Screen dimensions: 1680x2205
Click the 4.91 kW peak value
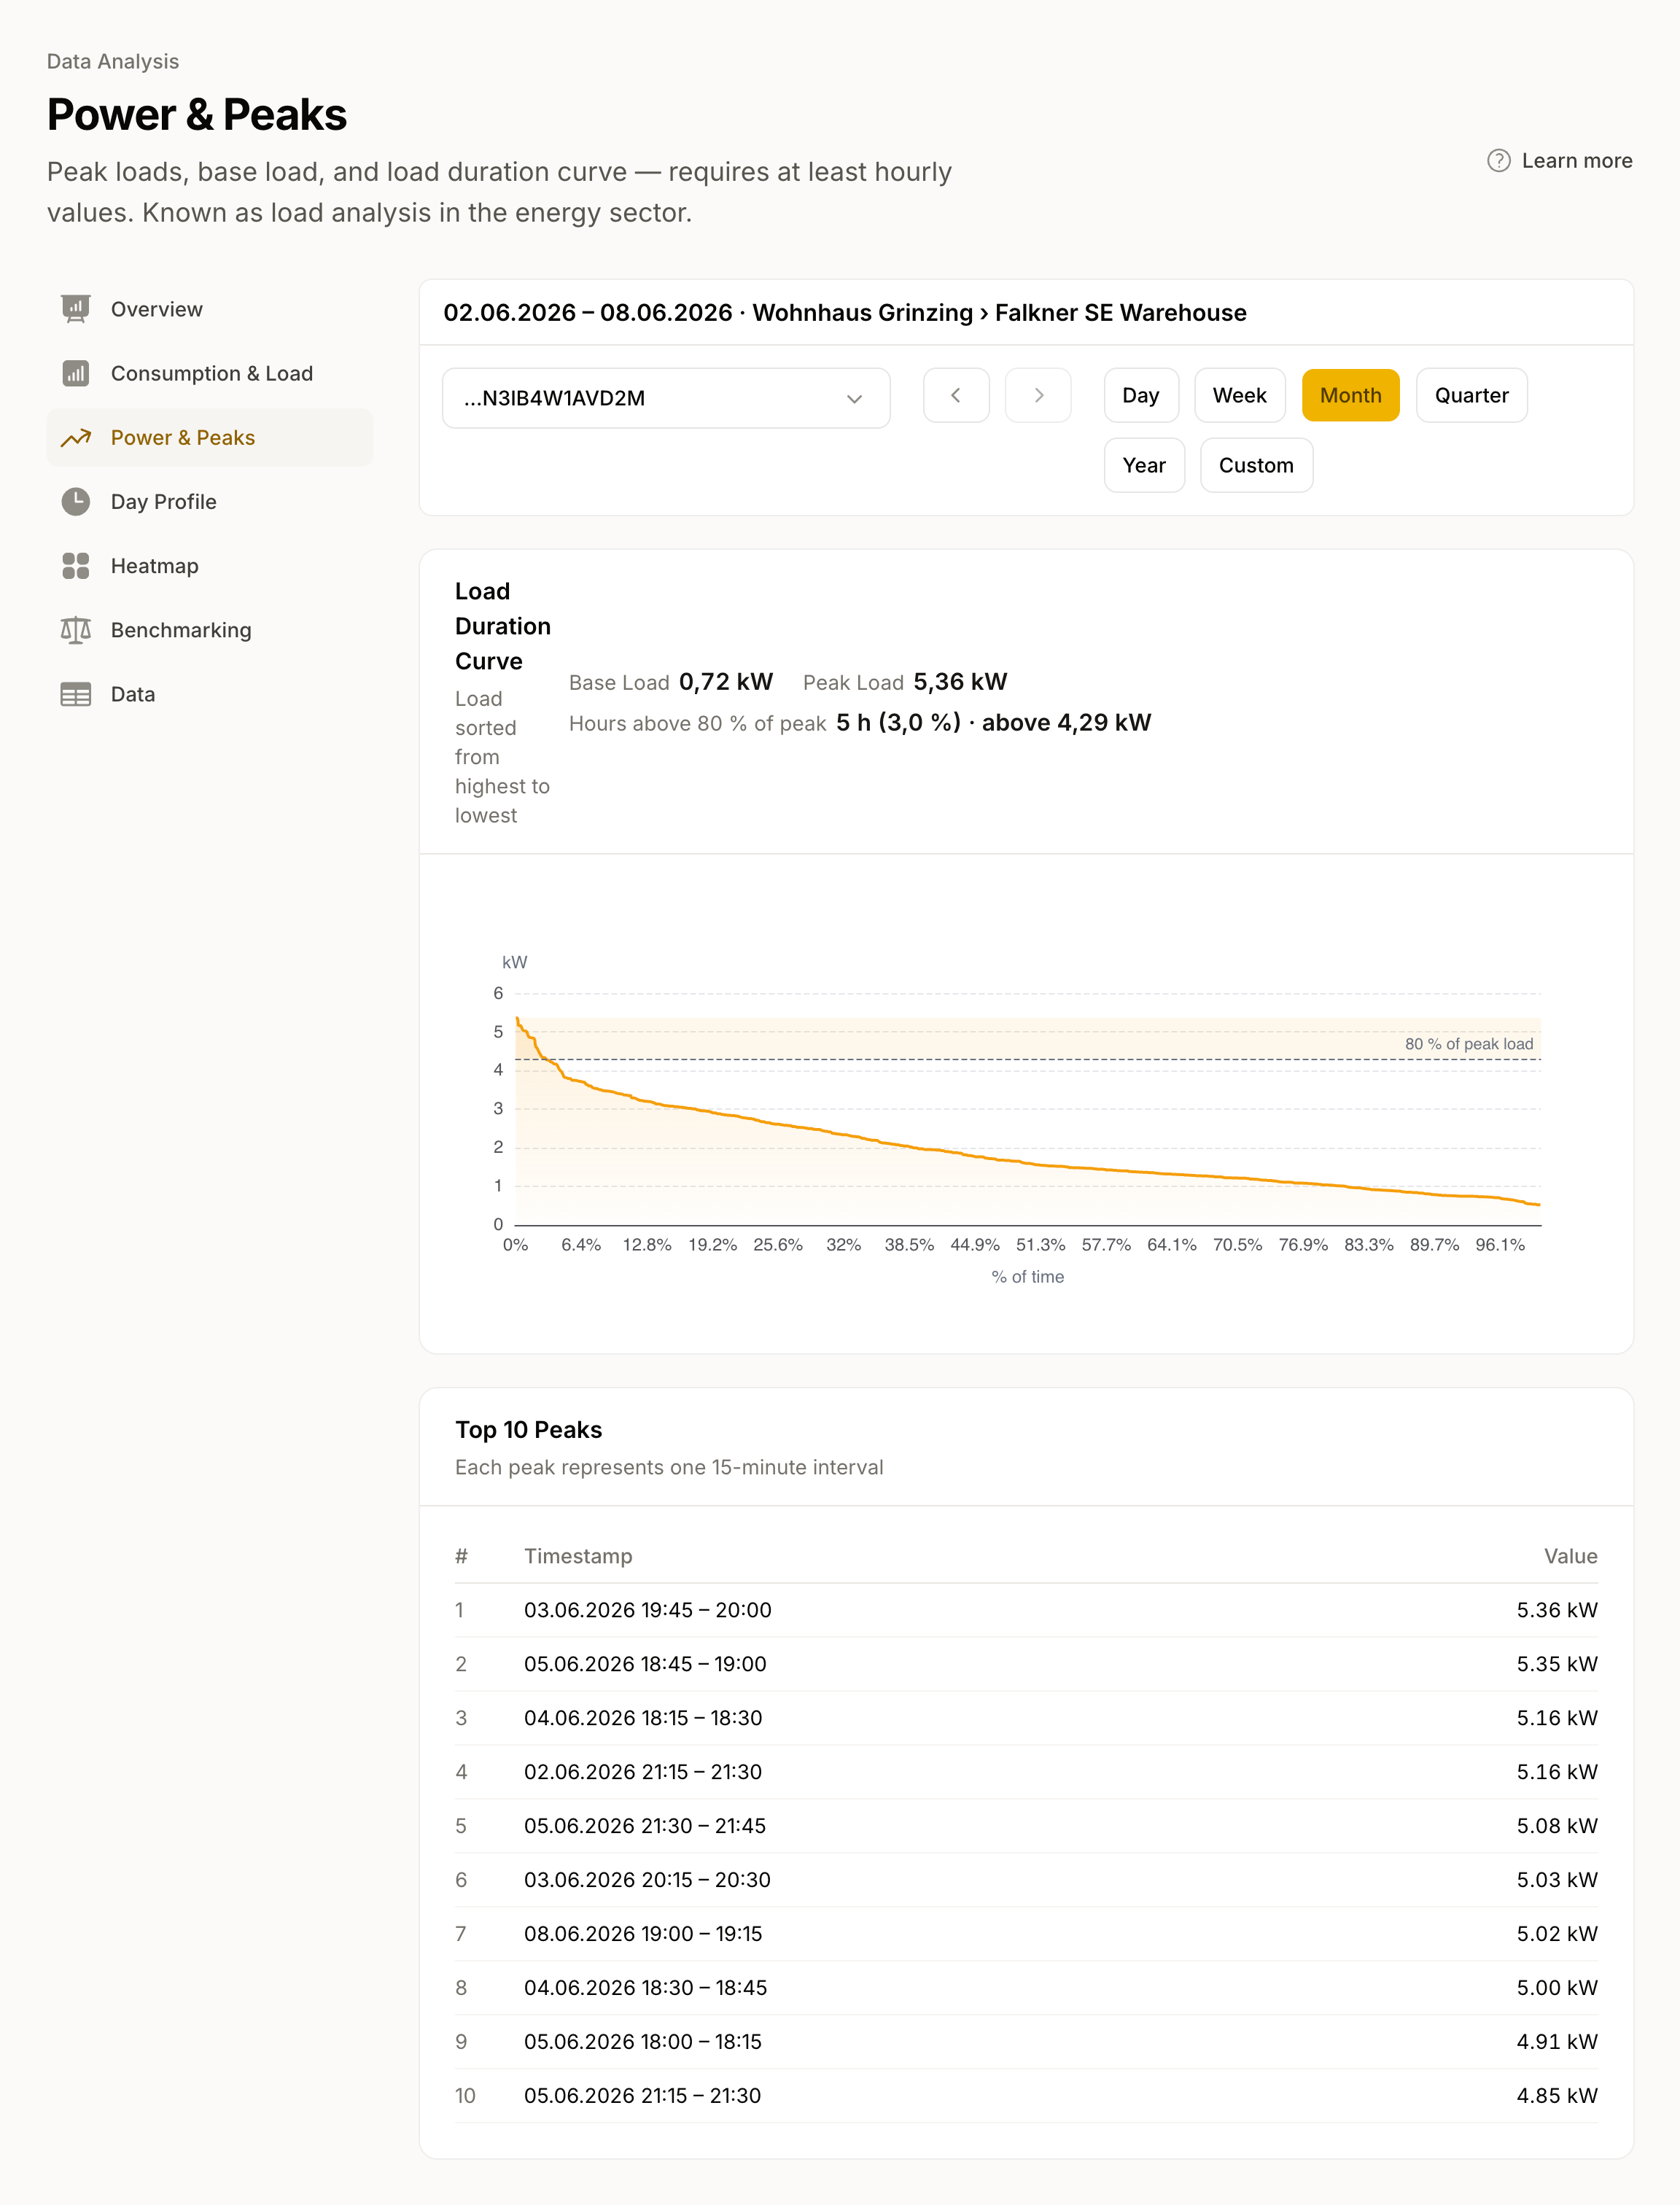pyautogui.click(x=1557, y=2042)
